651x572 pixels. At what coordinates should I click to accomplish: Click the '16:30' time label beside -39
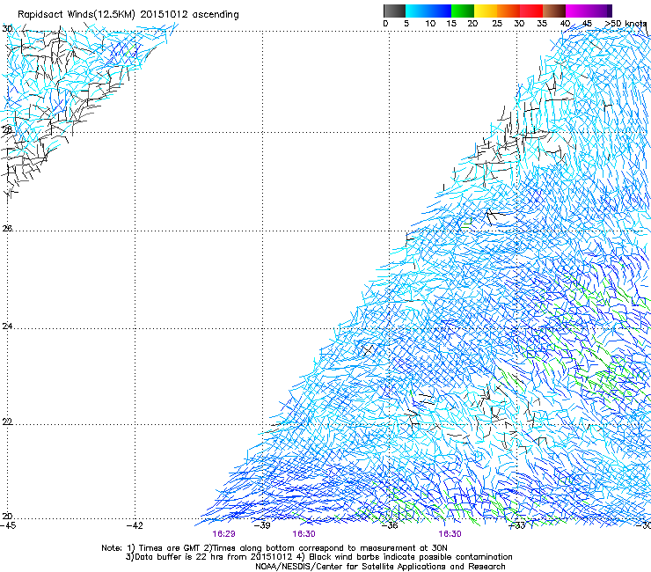(304, 534)
